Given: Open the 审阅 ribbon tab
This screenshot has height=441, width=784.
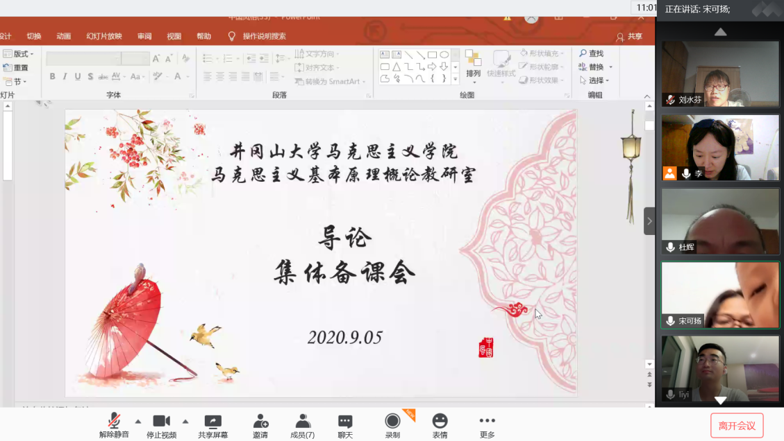Looking at the screenshot, I should coord(144,36).
